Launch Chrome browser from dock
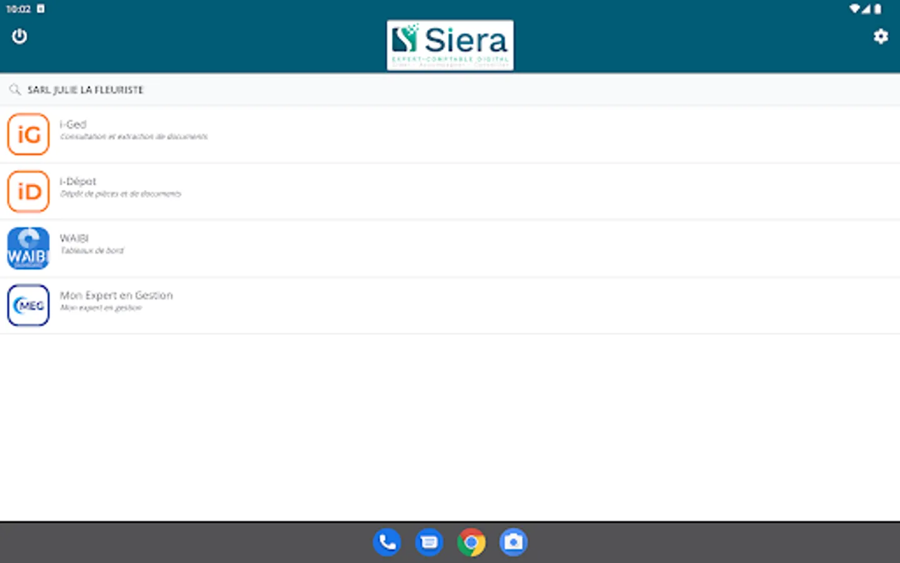900x563 pixels. click(471, 542)
